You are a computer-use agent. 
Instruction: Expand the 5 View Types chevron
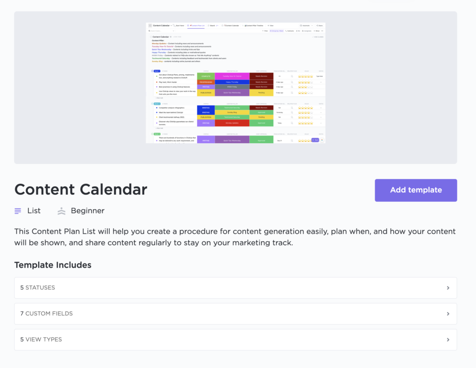tap(448, 340)
